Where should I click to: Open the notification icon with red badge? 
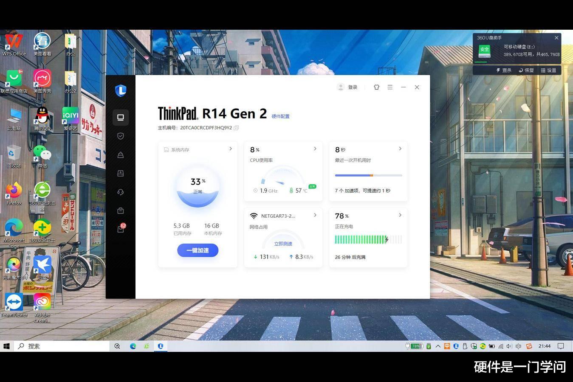tap(121, 228)
